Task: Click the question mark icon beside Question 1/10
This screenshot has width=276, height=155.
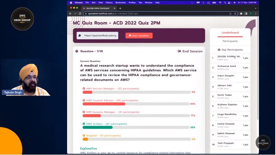Action: pyautogui.click(x=77, y=51)
